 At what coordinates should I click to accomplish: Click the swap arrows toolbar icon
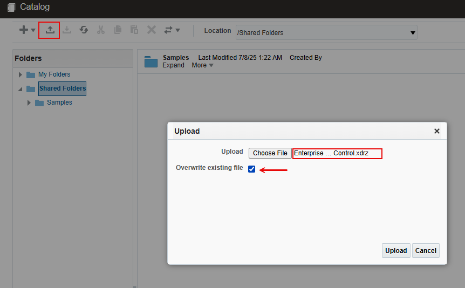168,30
